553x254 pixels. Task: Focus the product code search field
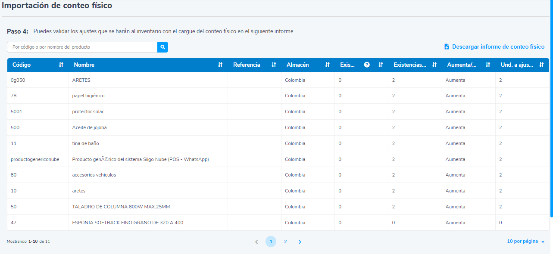pyautogui.click(x=82, y=47)
